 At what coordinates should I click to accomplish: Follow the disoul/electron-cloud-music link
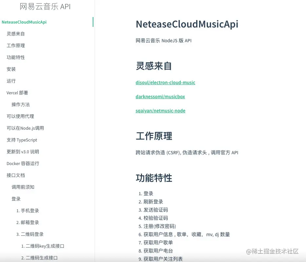tap(165, 83)
